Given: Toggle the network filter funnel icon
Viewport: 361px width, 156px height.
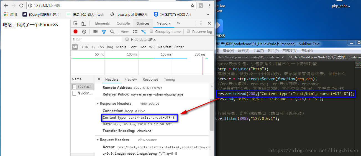Looking at the screenshot, I should coord(104,32).
